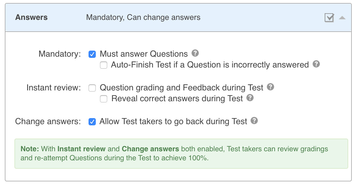Click the Instant review field label

click(x=54, y=88)
